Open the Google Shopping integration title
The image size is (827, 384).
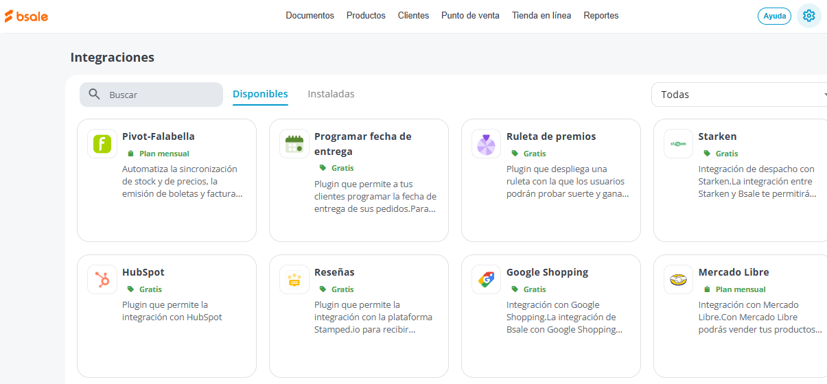pyautogui.click(x=547, y=272)
